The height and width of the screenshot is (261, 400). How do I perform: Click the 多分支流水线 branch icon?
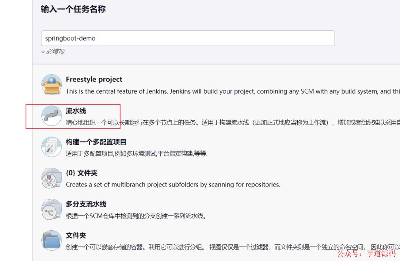pos(52,210)
